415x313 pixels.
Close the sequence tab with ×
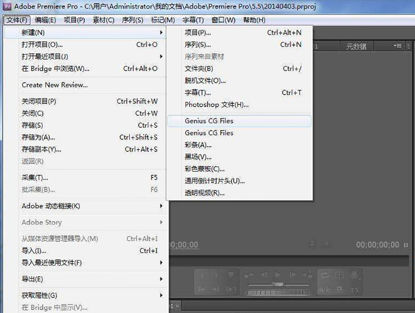click(x=178, y=306)
